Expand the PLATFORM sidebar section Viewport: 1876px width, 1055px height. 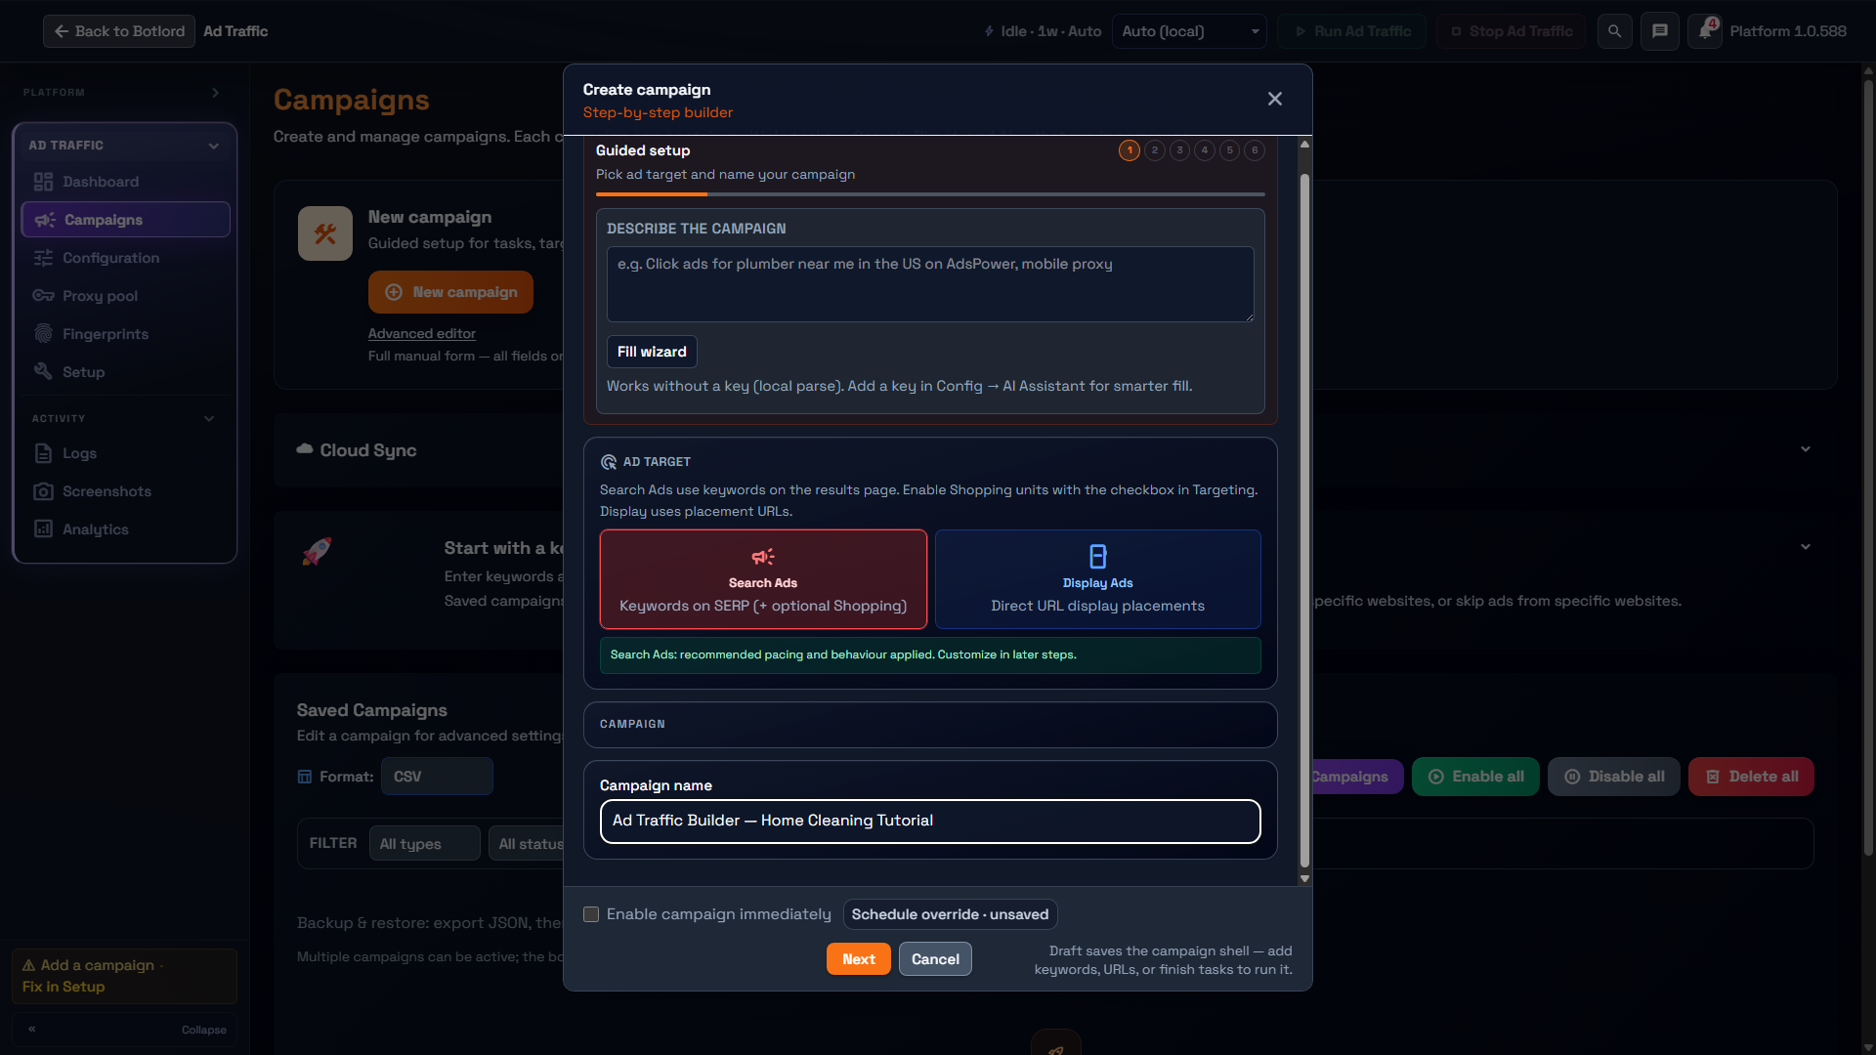pyautogui.click(x=216, y=93)
